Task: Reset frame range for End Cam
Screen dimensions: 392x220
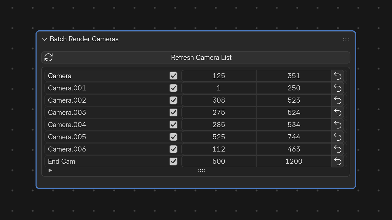Action: pyautogui.click(x=338, y=161)
